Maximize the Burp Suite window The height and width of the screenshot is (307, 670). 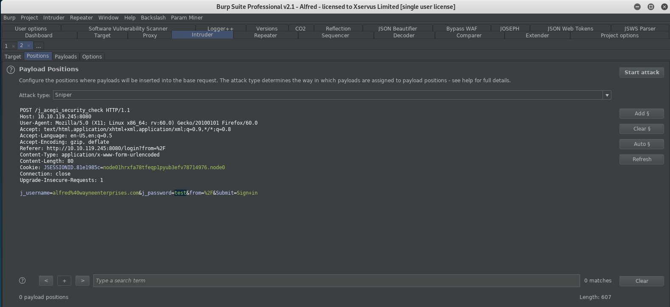651,7
